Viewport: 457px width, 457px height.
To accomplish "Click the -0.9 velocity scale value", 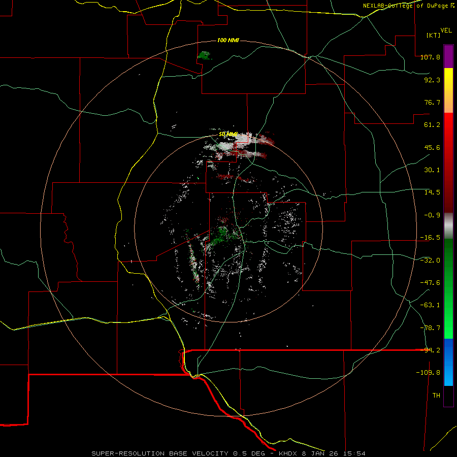I will coord(432,215).
